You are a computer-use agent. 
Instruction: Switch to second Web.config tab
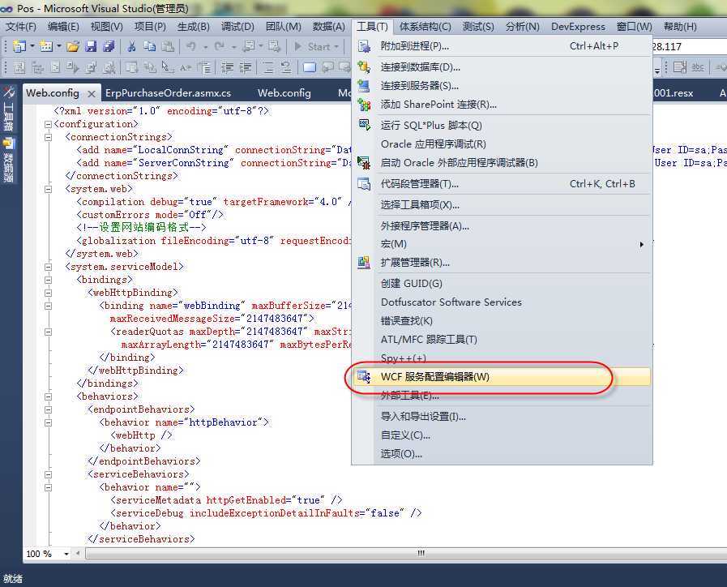coord(284,93)
